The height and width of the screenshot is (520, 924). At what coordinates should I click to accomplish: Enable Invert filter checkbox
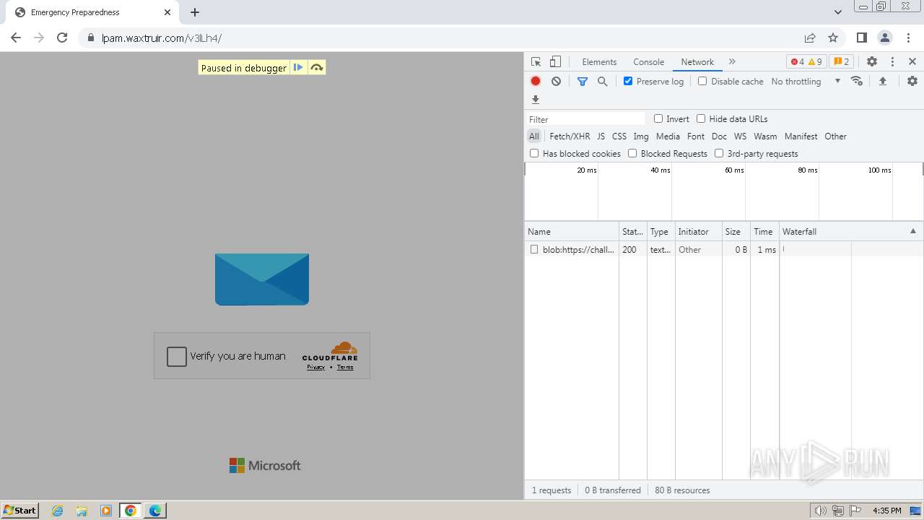(x=658, y=119)
